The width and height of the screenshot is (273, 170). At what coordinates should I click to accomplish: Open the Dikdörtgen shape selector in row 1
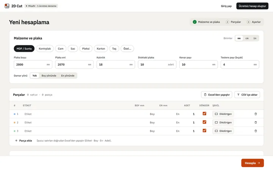[x=223, y=114]
